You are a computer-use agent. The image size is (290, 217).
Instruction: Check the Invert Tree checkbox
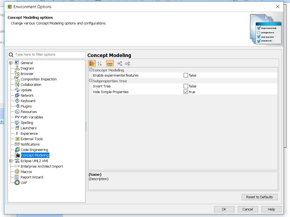[186, 86]
